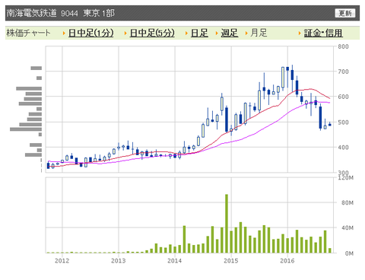Click the 0M volume axis label
365x280 pixels.
click(349, 253)
